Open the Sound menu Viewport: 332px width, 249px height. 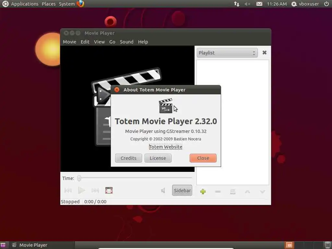point(127,42)
